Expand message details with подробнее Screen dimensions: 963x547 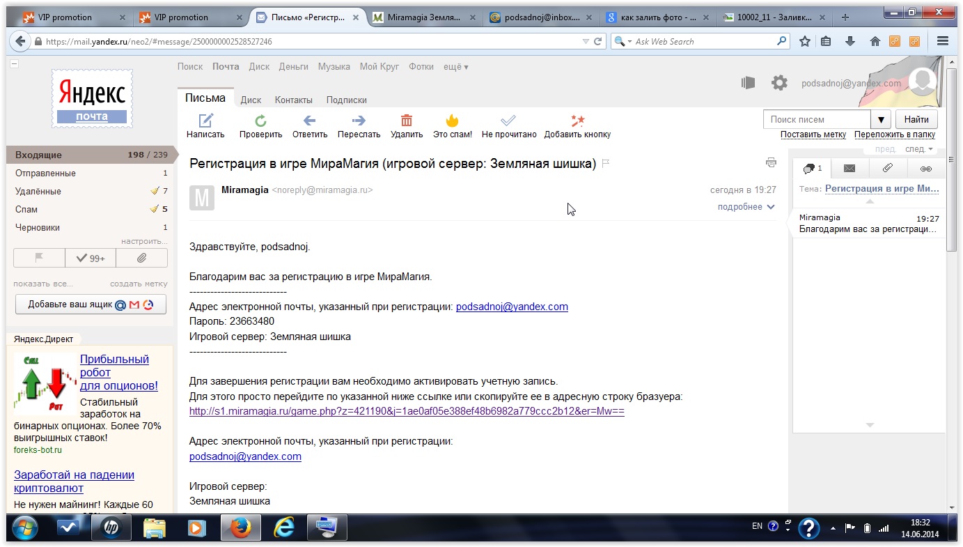(746, 207)
